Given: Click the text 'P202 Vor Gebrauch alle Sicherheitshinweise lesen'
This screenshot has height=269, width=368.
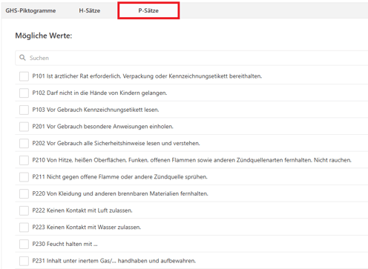Looking at the screenshot, I should point(96,143).
